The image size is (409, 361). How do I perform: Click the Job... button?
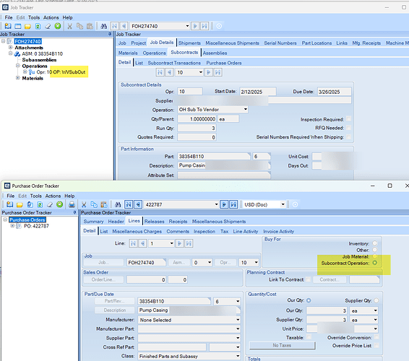pyautogui.click(x=103, y=263)
